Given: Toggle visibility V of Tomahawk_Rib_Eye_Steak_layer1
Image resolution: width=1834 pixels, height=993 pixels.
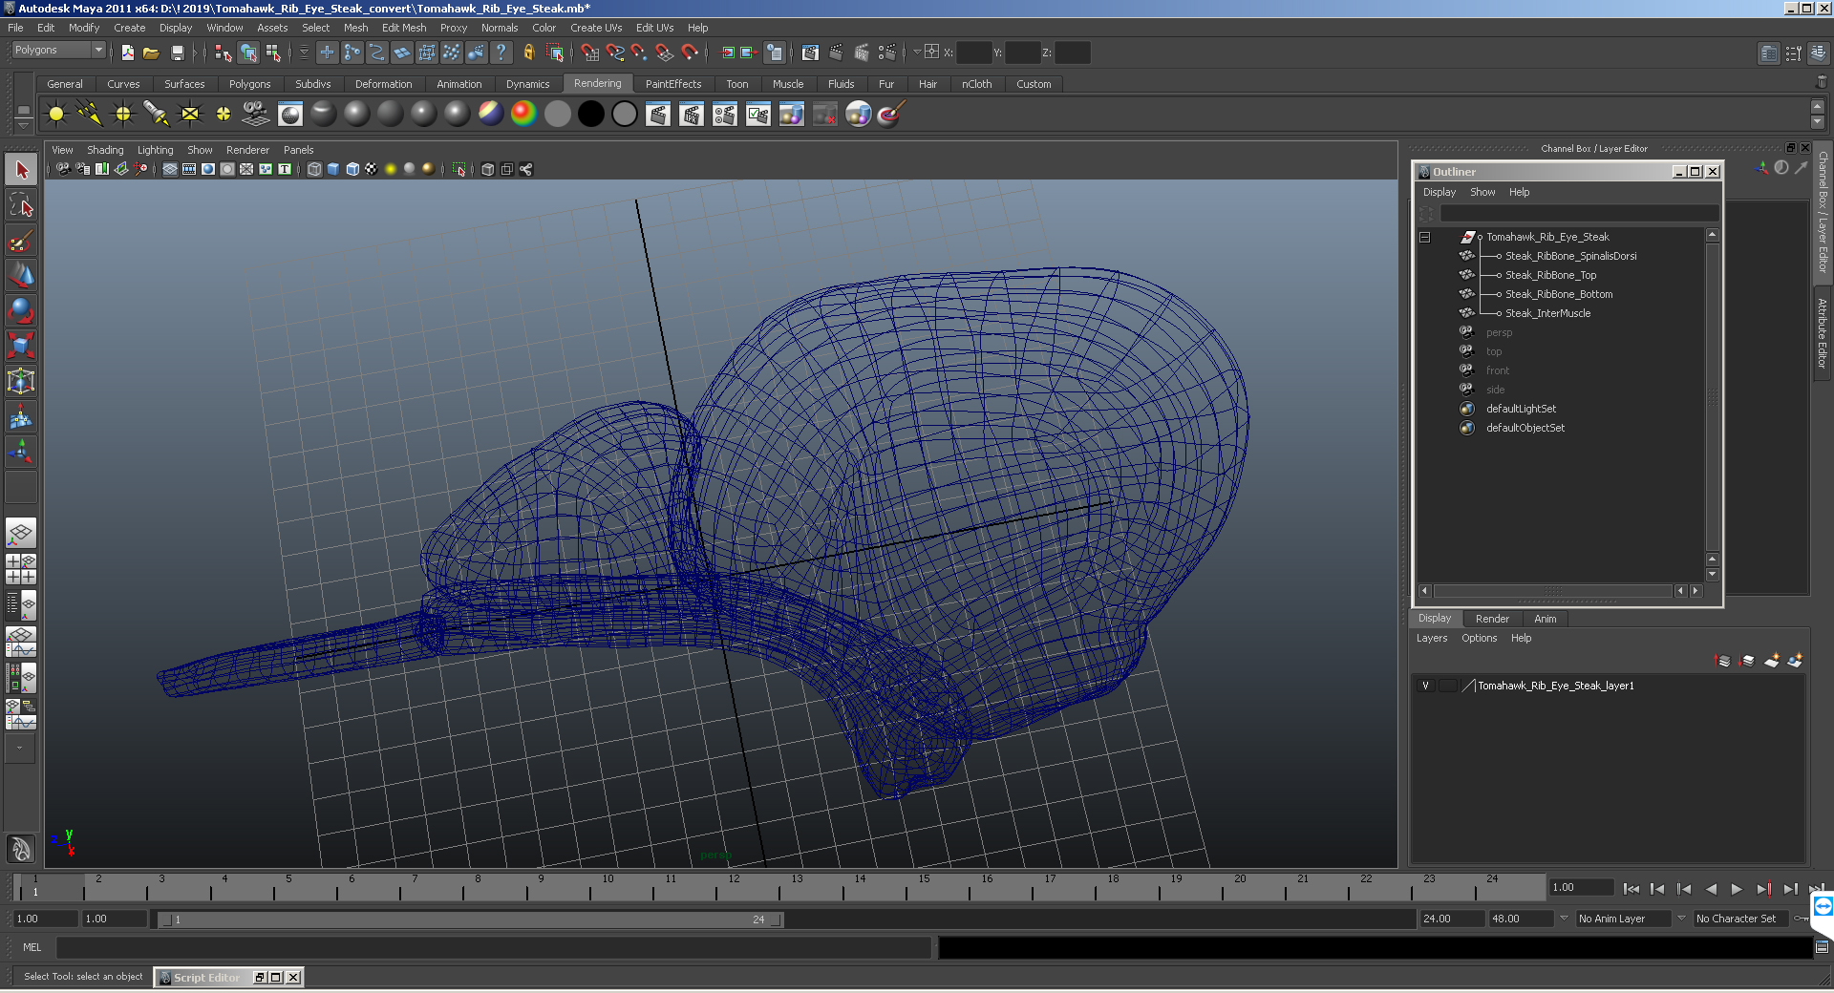Looking at the screenshot, I should (1426, 686).
